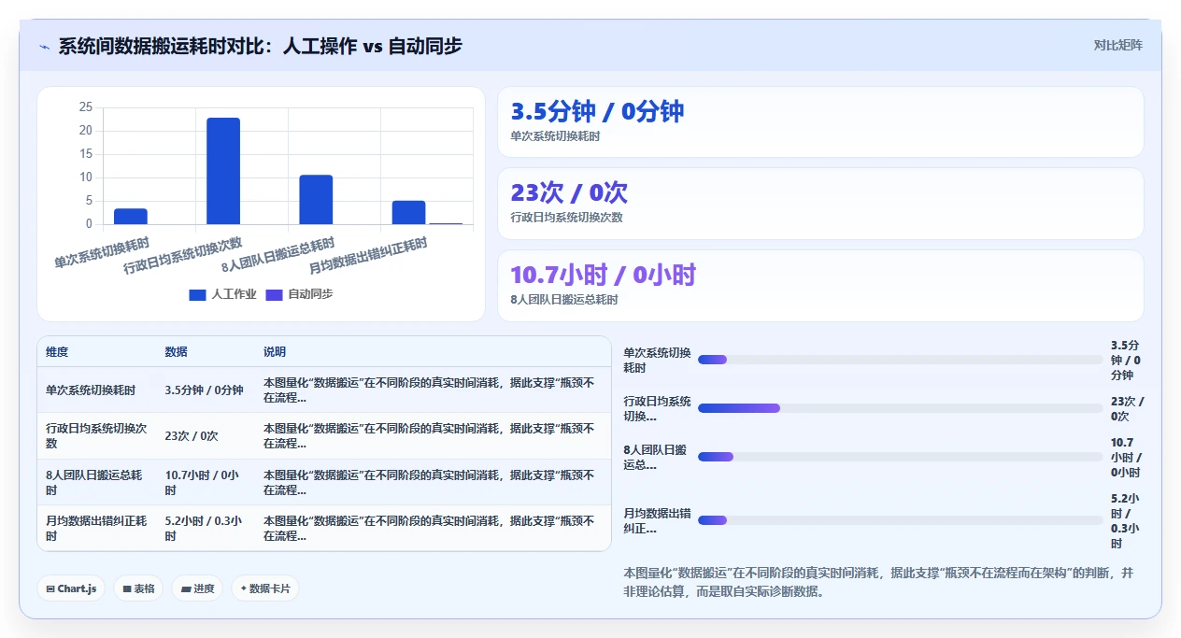The image size is (1181, 638).
Task: Click the 表格 tag
Action: (x=138, y=588)
